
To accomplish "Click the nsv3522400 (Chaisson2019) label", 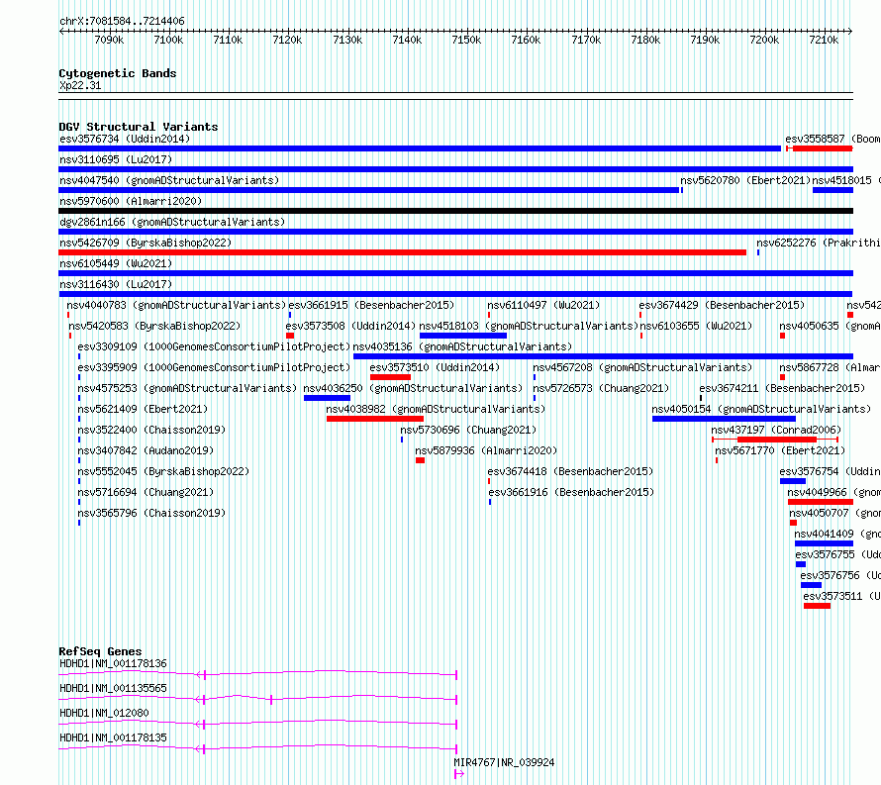I will (151, 430).
